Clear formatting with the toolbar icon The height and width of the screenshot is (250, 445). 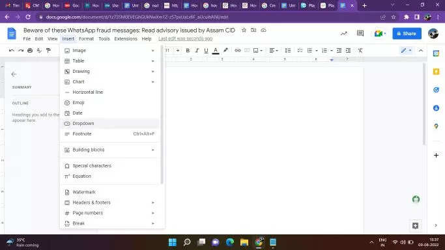(360, 50)
